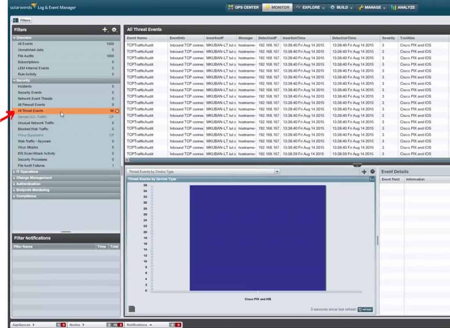Open the BUILD menu
The height and width of the screenshot is (328, 450).
click(x=341, y=7)
